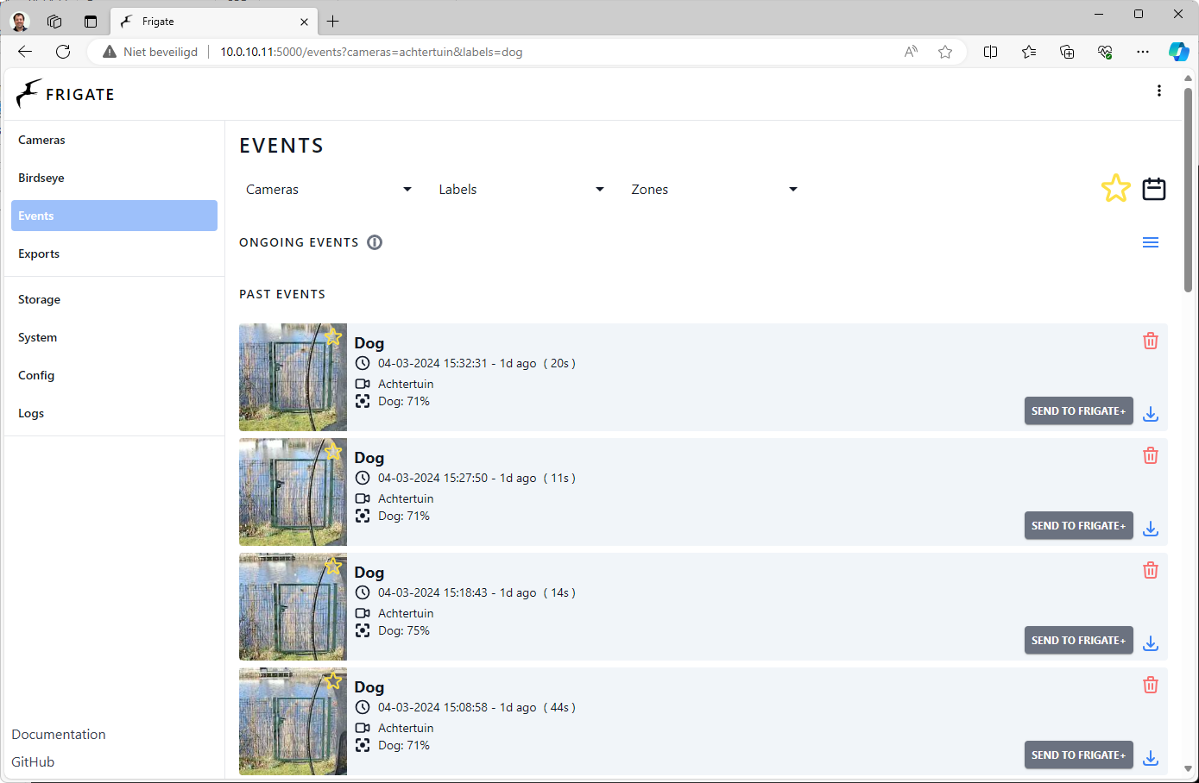Image resolution: width=1199 pixels, height=783 pixels.
Task: Delete the 15:18:43 Dog event
Action: 1150,571
